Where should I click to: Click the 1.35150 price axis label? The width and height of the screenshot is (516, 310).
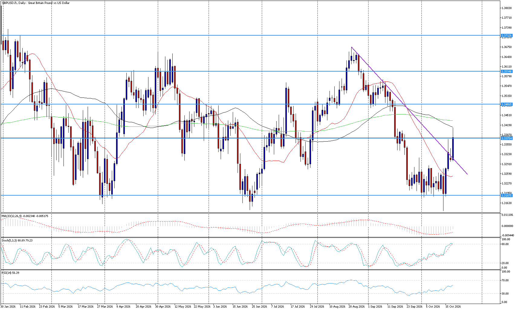click(x=507, y=96)
